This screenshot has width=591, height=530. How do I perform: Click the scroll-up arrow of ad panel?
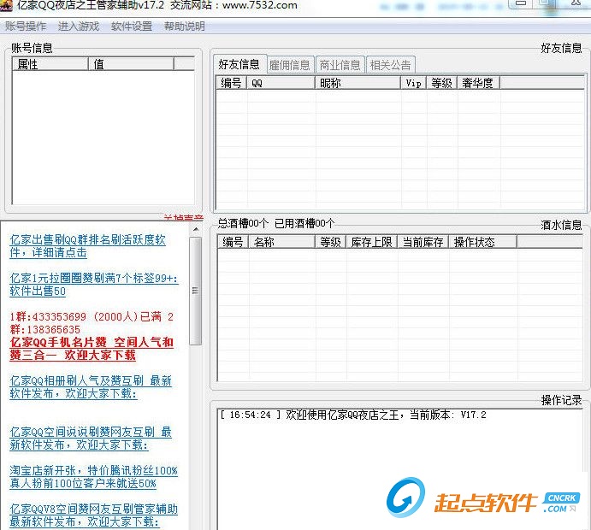pos(196,228)
